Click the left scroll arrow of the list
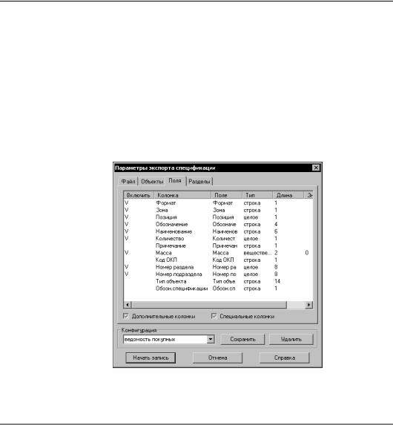This screenshot has width=393, height=425. click(x=128, y=305)
